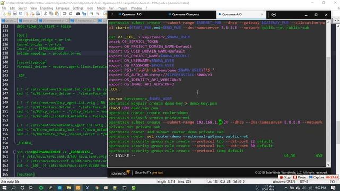Collapse the fold marker at line 160
Viewport: 340px width, 191px height.
[15, 152]
